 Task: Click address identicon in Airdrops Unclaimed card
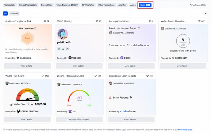pyautogui.click(x=110, y=33)
